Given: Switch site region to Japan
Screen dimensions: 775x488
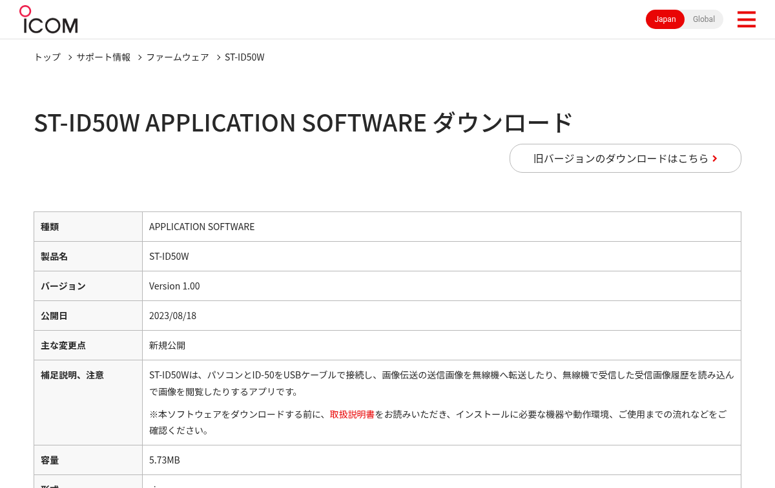Looking at the screenshot, I should [x=665, y=19].
